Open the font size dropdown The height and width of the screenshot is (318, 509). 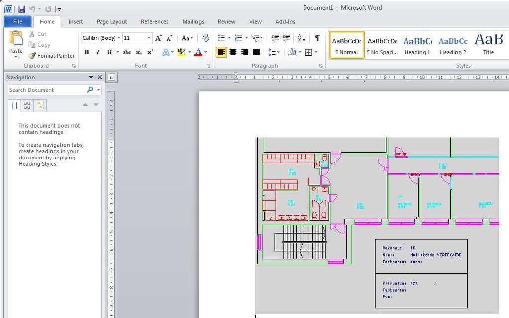[x=149, y=38]
